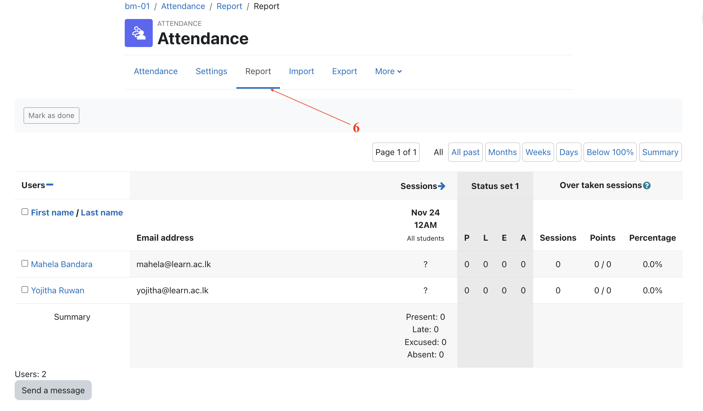
Task: Go to the Export tab
Action: [x=344, y=71]
